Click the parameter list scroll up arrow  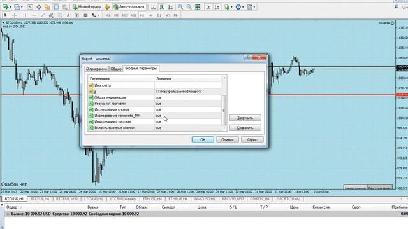click(x=224, y=78)
